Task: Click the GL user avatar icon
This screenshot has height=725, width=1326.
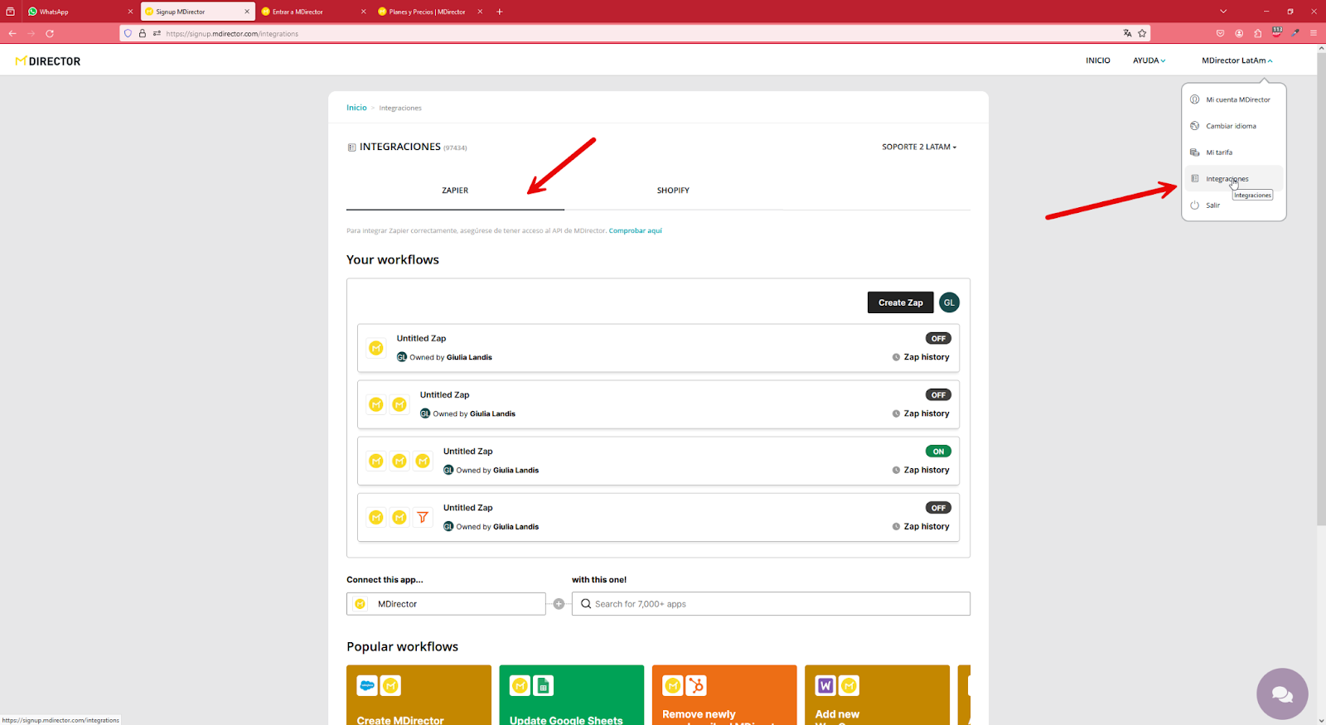Action: [x=949, y=302]
